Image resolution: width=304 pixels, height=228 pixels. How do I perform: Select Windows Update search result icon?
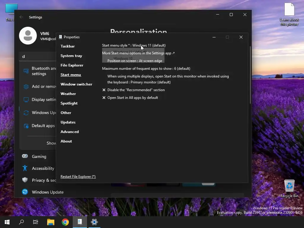pos(26,113)
